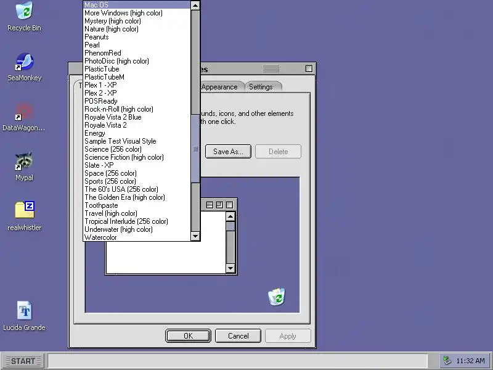
Task: Click the Recycle Bin in theme preview
Action: [276, 297]
